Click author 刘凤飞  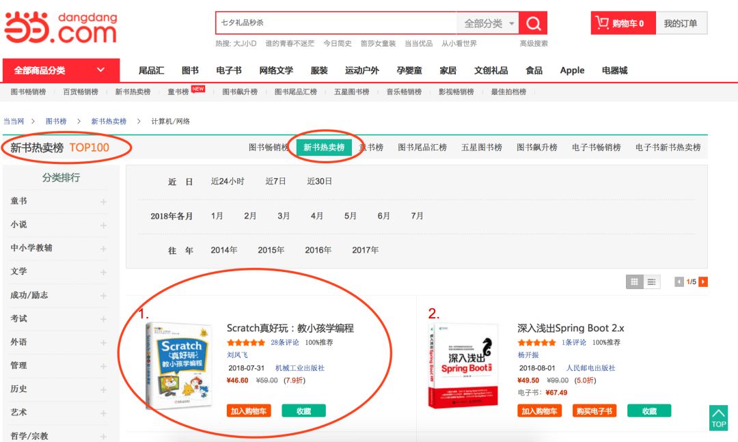(237, 355)
